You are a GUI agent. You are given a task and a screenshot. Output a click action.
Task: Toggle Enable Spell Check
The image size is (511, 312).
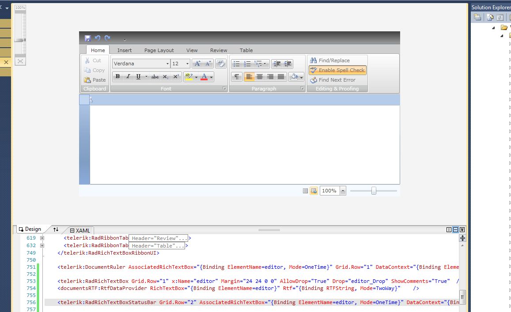pos(337,70)
